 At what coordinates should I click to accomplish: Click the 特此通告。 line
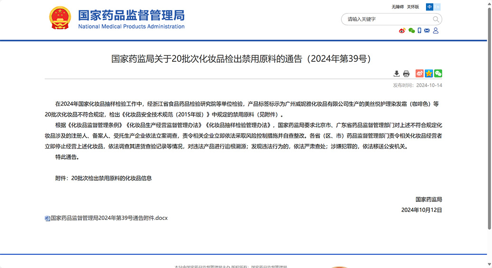tap(67, 157)
